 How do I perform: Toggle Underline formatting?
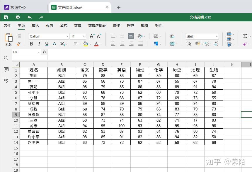47,44
